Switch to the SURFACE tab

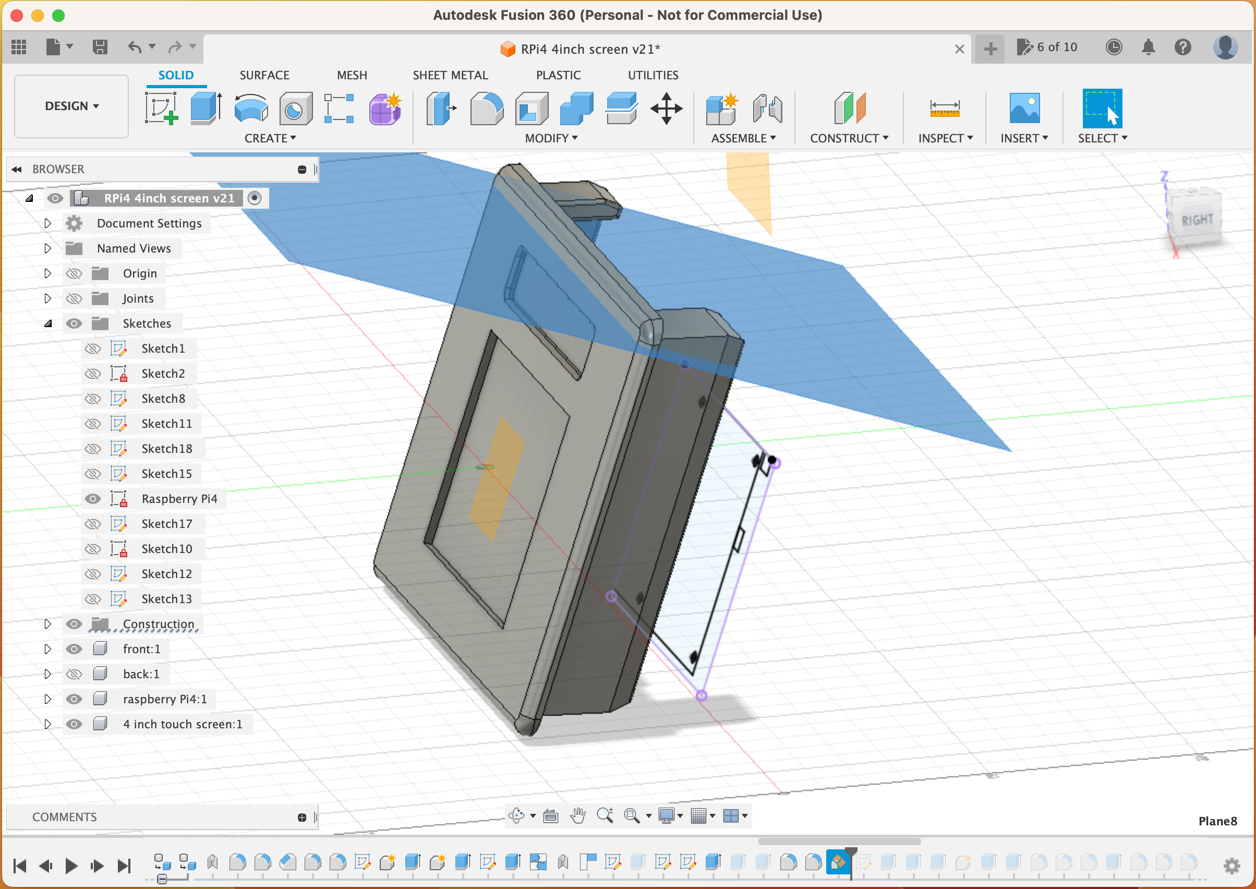264,75
